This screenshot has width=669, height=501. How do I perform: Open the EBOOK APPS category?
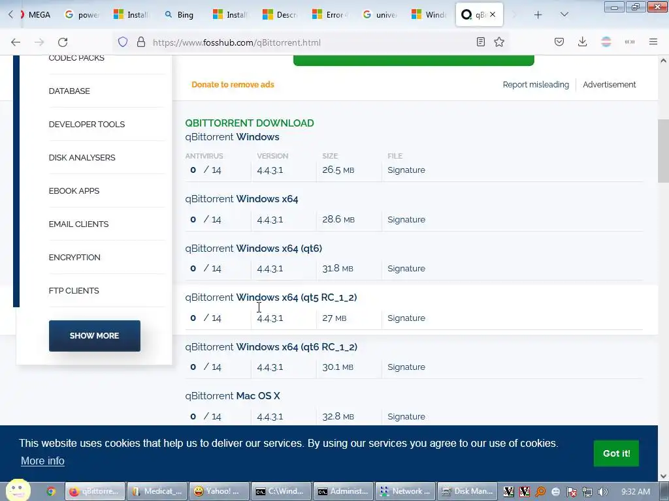74,191
